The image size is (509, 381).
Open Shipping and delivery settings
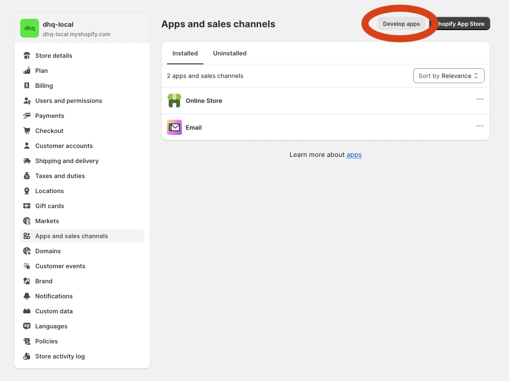pyautogui.click(x=82, y=161)
